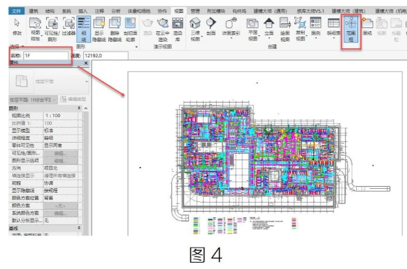The width and height of the screenshot is (407, 269).
Task: Toggle the 细线 (Thin Lines) tool
Action: point(83,29)
